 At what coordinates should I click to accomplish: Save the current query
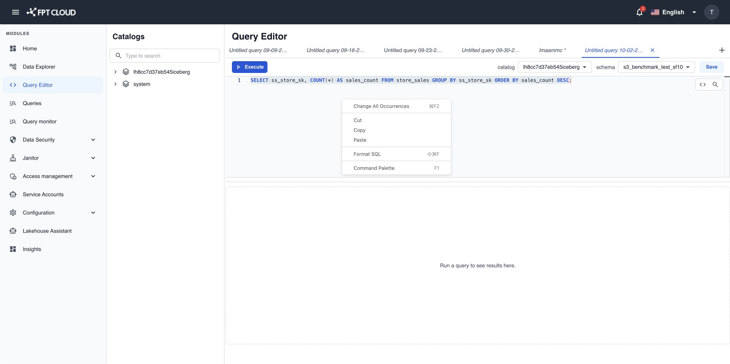click(x=711, y=67)
